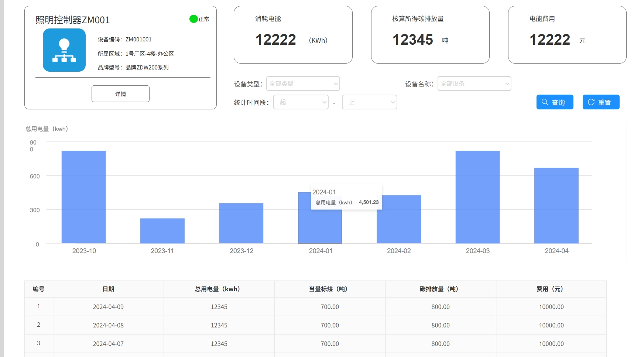Expand the 设备名称 device name dropdown
This screenshot has height=357, width=634.
click(x=474, y=84)
